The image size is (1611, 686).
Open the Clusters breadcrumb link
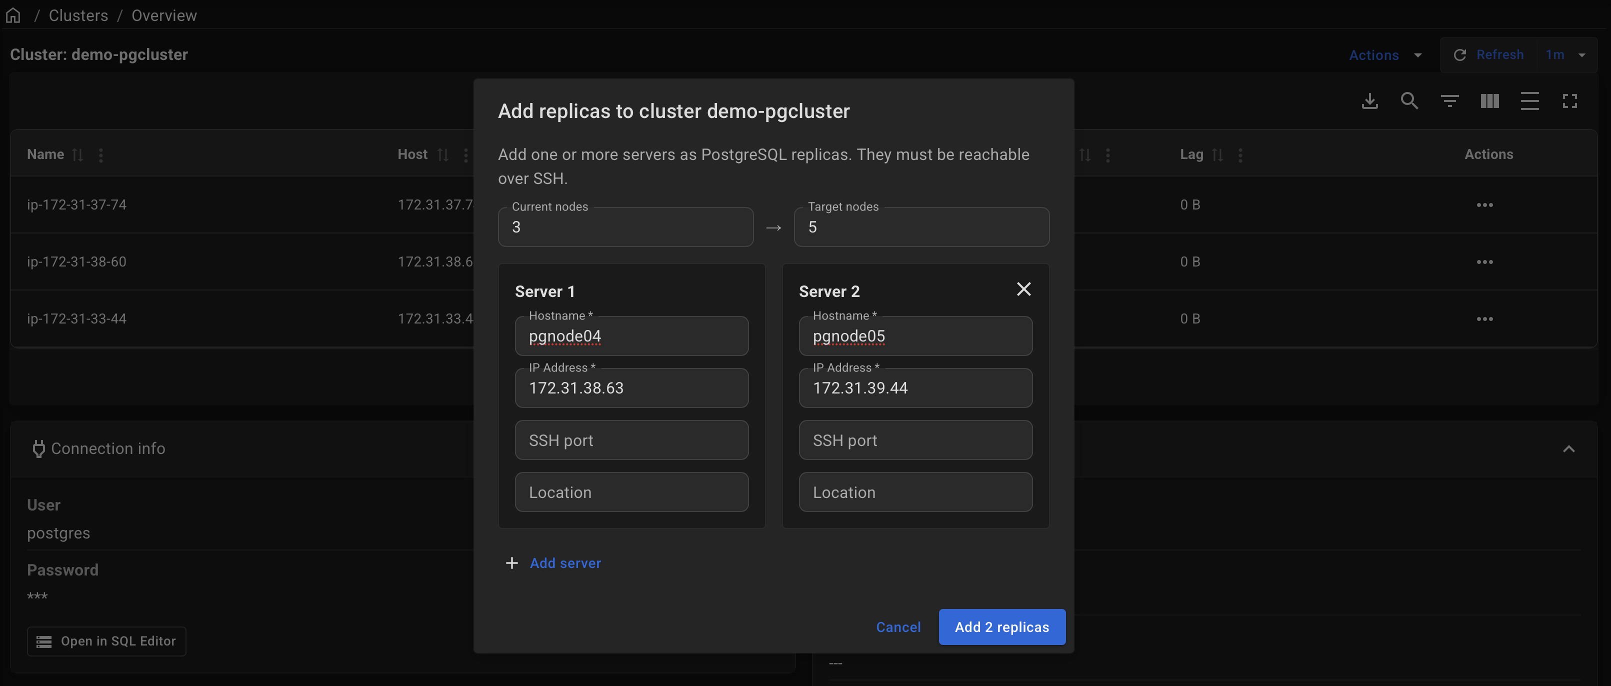[78, 15]
